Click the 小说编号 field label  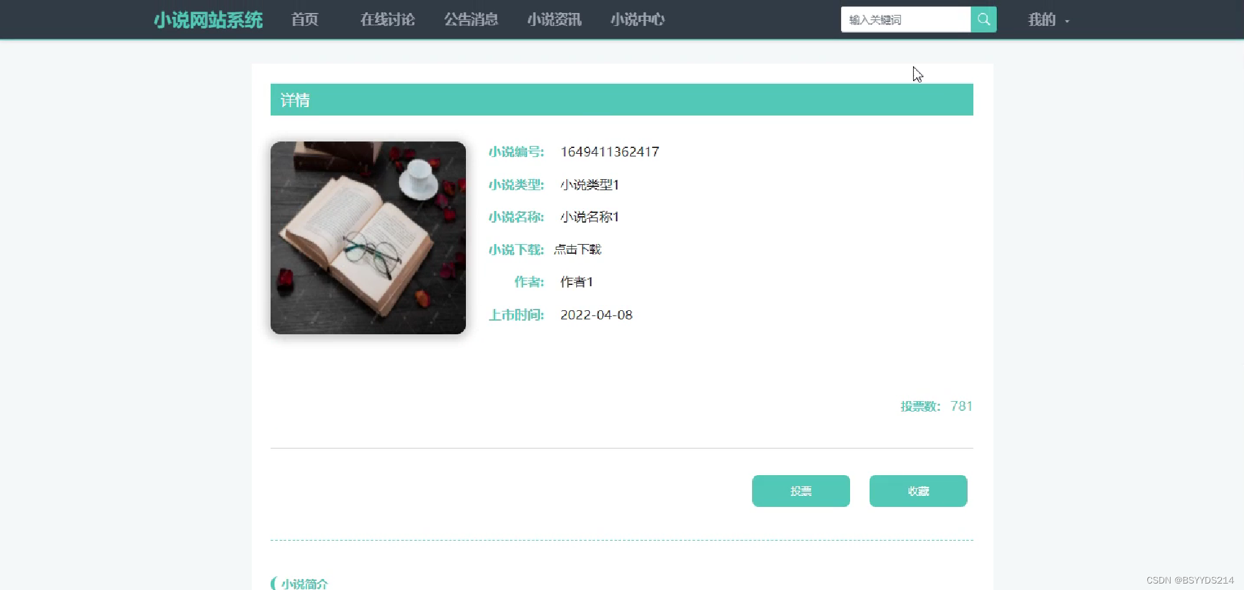[516, 152]
